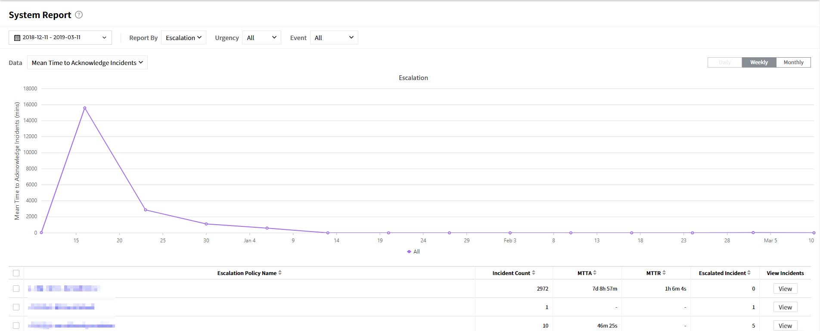Sort table using MTTR sort icon

coord(664,273)
